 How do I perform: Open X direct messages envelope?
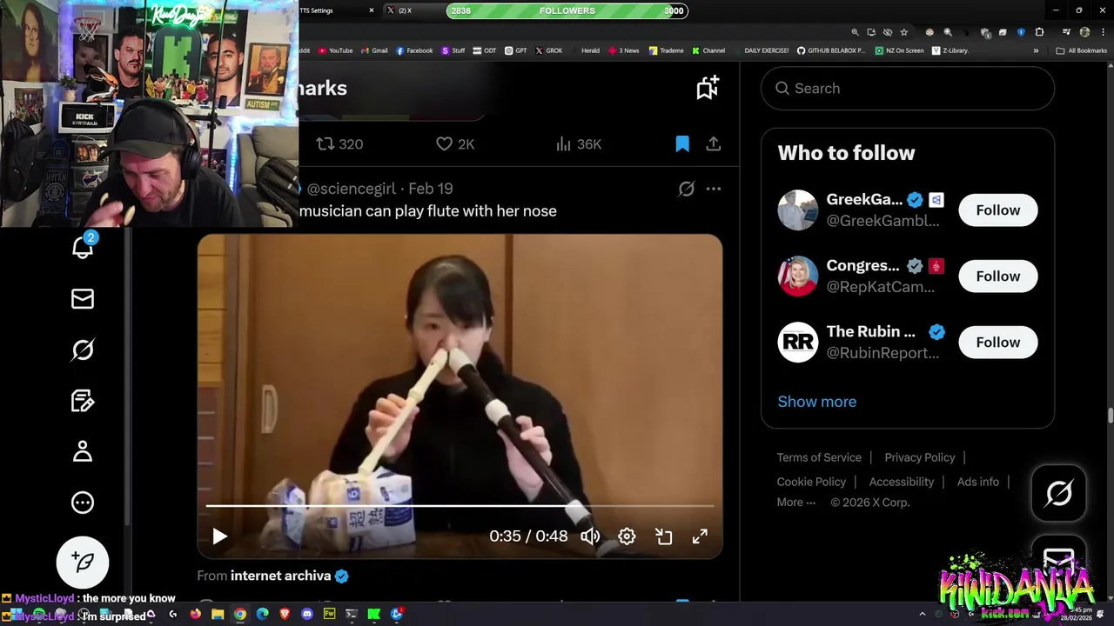pos(83,299)
